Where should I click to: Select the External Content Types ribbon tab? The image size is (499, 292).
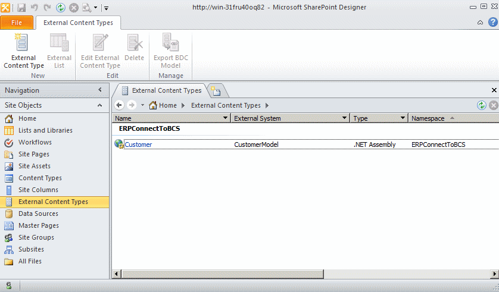pos(78,23)
